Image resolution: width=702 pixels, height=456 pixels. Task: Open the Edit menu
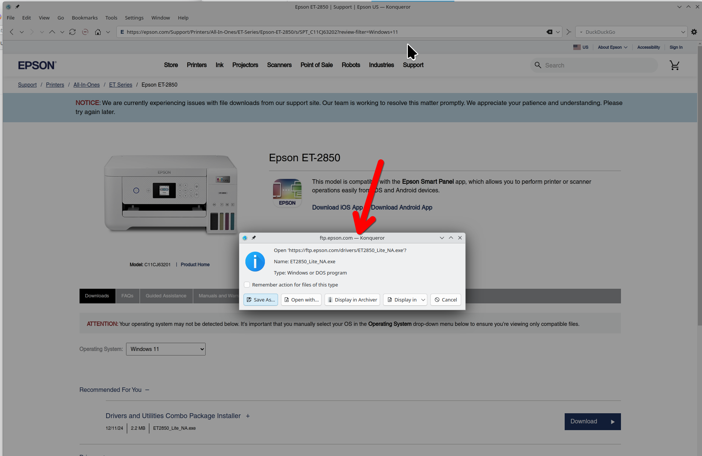pos(27,18)
